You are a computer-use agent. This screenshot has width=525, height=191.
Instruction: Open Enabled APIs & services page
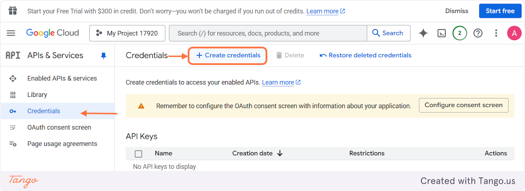[x=62, y=78]
